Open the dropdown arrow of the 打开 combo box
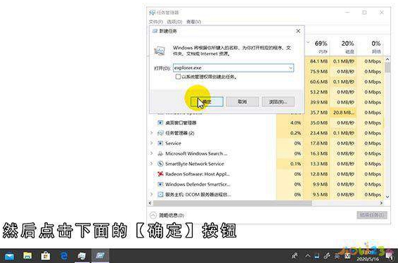The width and height of the screenshot is (398, 263). [x=291, y=68]
